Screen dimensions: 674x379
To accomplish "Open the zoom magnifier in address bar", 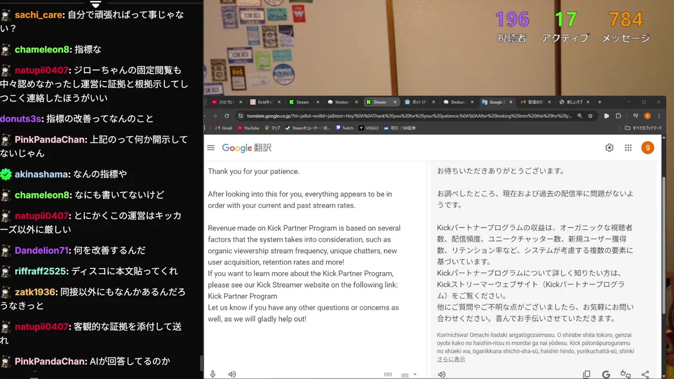I will [580, 116].
